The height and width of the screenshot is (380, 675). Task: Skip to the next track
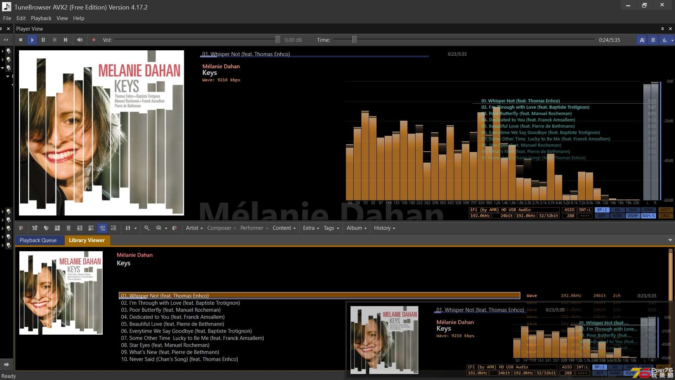tap(65, 40)
